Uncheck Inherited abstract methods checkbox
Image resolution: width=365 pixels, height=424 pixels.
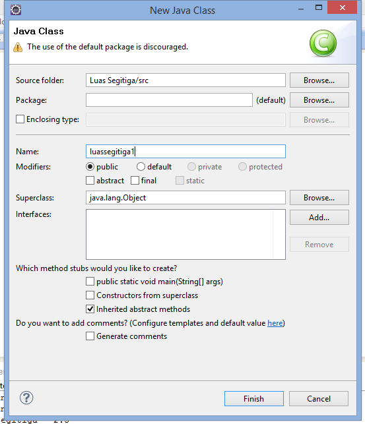pyautogui.click(x=90, y=309)
